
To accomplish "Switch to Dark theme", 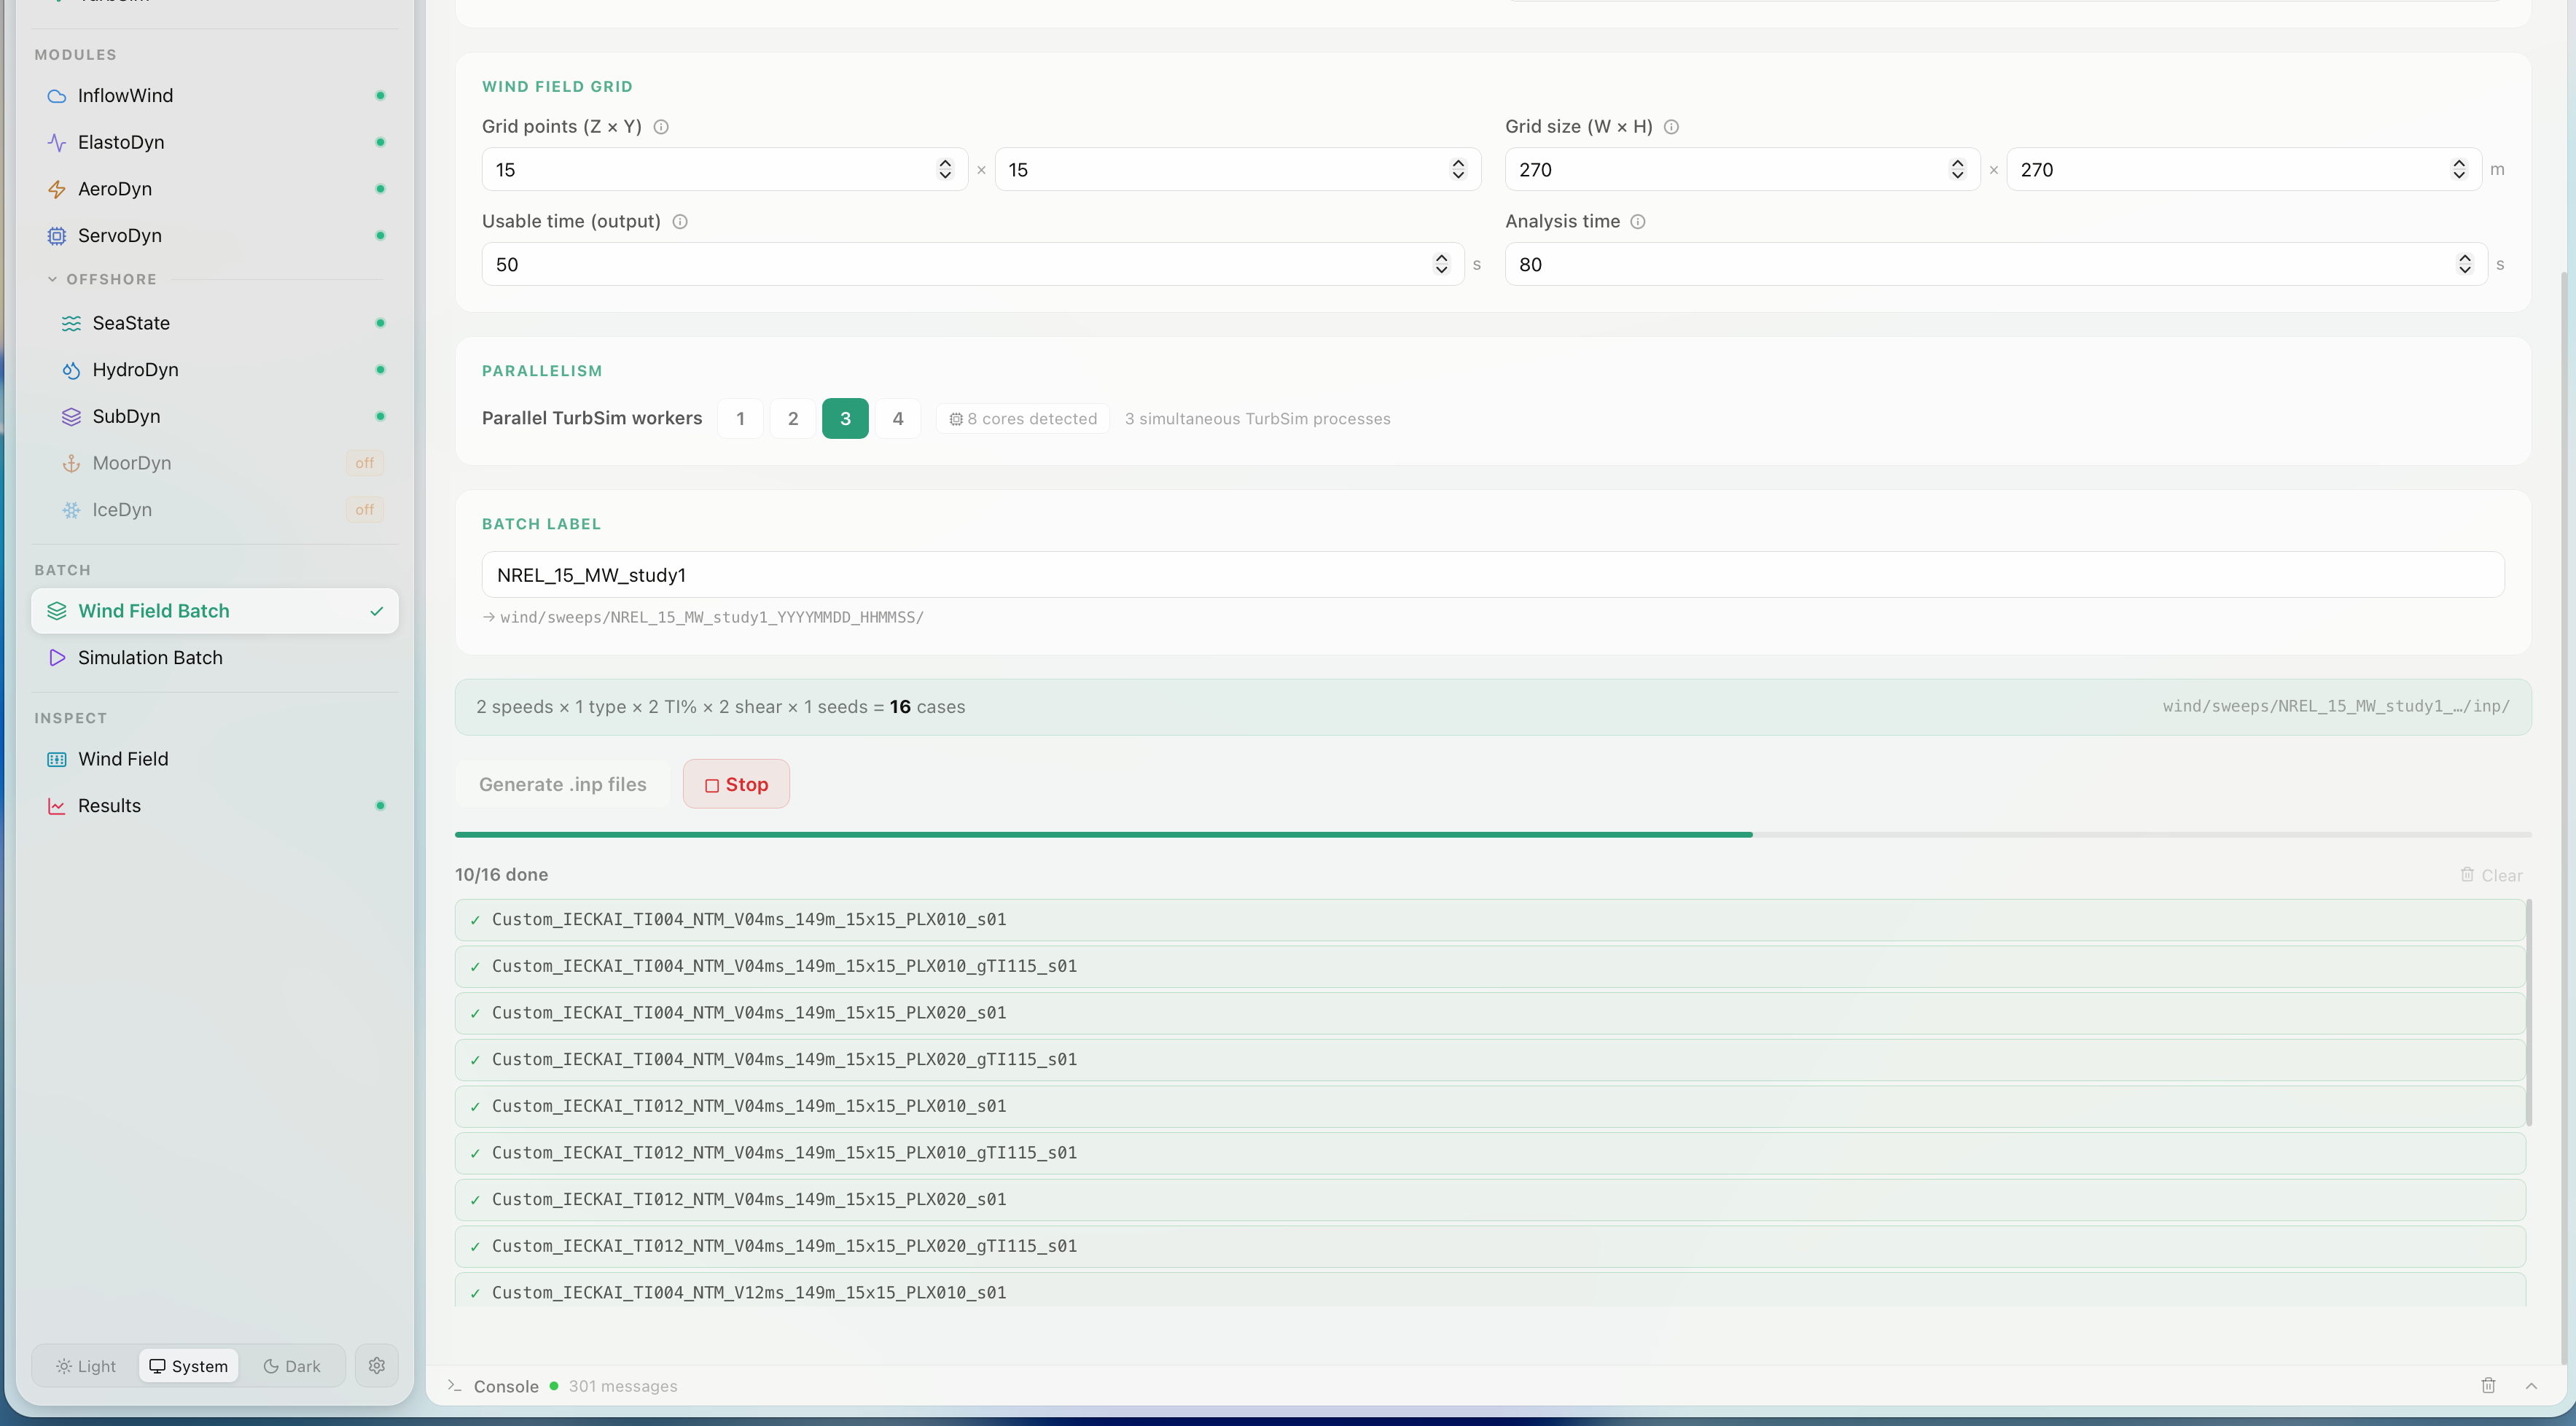I will coord(292,1366).
